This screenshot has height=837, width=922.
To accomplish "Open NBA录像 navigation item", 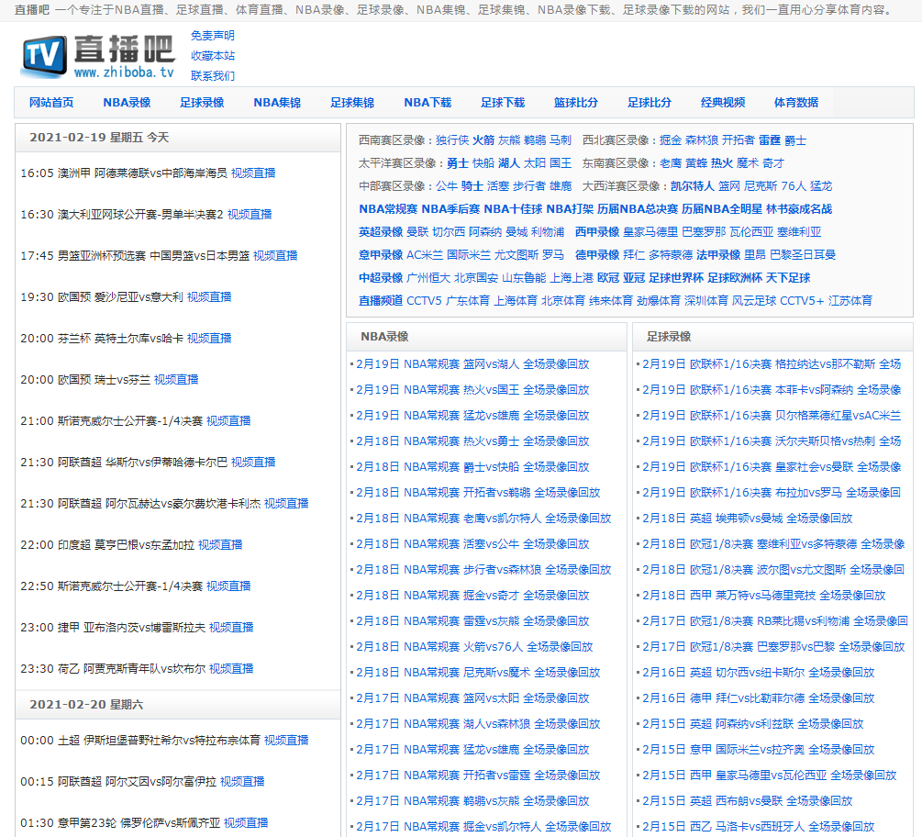I will [x=127, y=103].
